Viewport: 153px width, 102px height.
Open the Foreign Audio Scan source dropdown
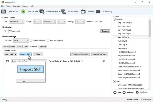pyautogui.click(x=29, y=61)
